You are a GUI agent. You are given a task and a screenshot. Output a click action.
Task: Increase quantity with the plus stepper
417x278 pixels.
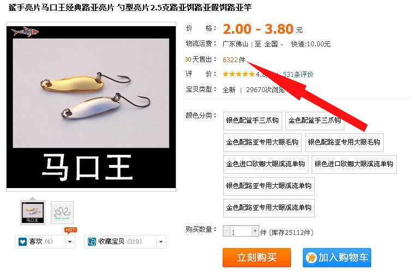pos(255,231)
